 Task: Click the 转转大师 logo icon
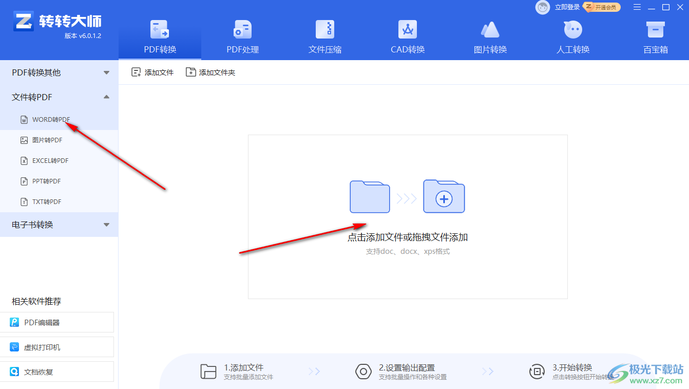pos(23,21)
